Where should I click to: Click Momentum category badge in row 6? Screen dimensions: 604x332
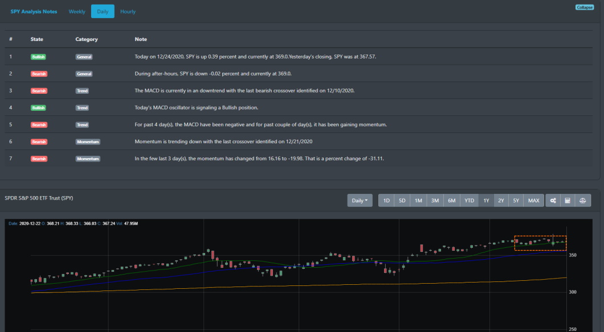88,142
